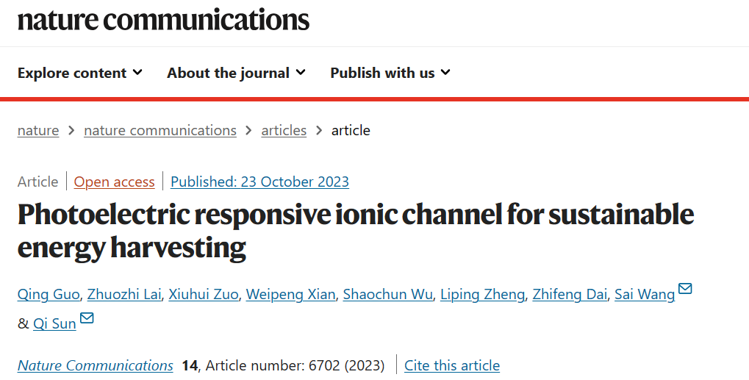The width and height of the screenshot is (749, 380).
Task: Click the email envelope icon beside Qi Sun
Action: click(87, 318)
